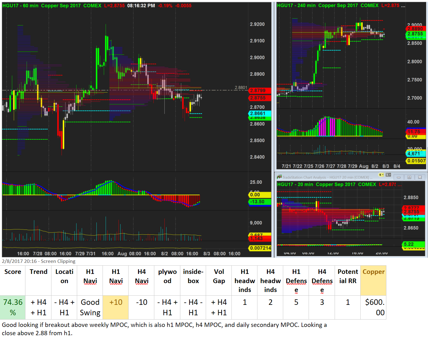Viewport: 428px width, 341px height.
Task: Click the 'Good Swing' cell
Action: click(90, 307)
